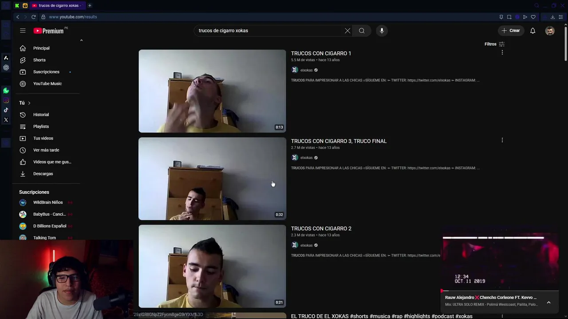
Task: Open more options for TRUCOS CON CIGARRO 3
Action: pos(502,140)
